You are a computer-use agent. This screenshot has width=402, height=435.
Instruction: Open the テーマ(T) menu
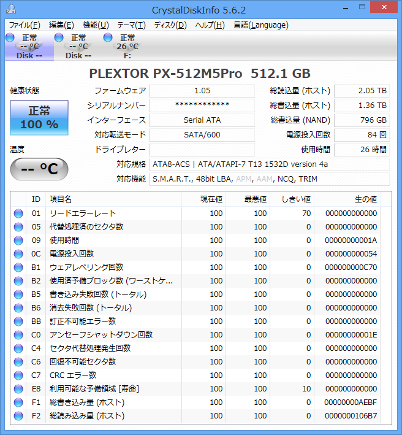tap(132, 25)
